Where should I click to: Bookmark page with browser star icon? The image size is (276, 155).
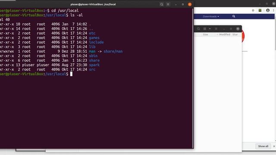pyautogui.click(x=253, y=10)
